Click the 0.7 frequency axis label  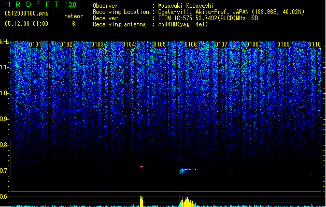5,171
